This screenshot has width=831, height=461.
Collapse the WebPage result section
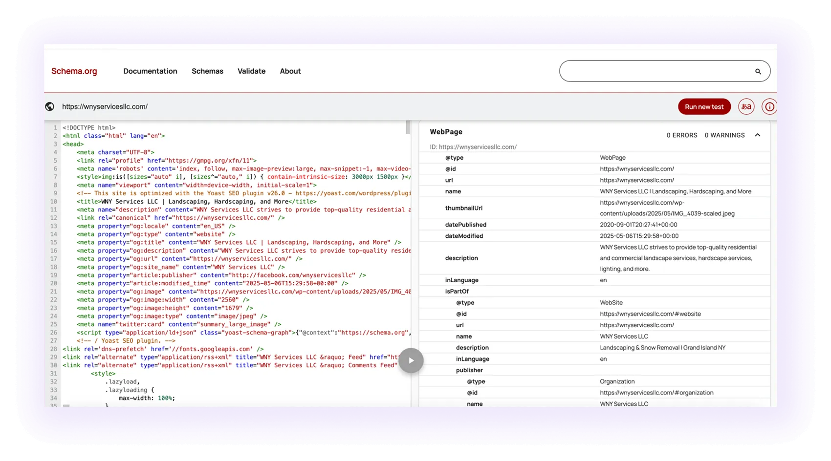pyautogui.click(x=758, y=135)
